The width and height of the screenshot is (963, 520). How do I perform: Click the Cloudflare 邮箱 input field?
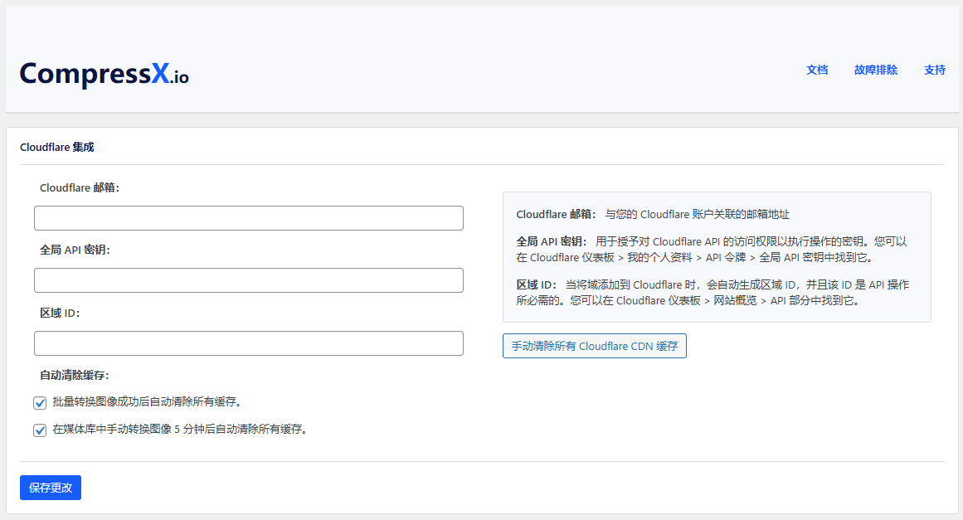click(248, 217)
